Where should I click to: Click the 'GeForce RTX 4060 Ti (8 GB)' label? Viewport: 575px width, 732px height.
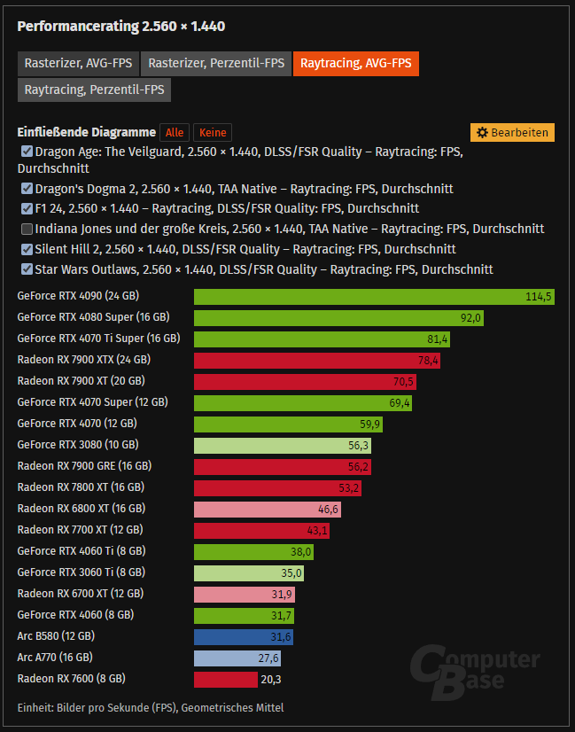(x=82, y=551)
